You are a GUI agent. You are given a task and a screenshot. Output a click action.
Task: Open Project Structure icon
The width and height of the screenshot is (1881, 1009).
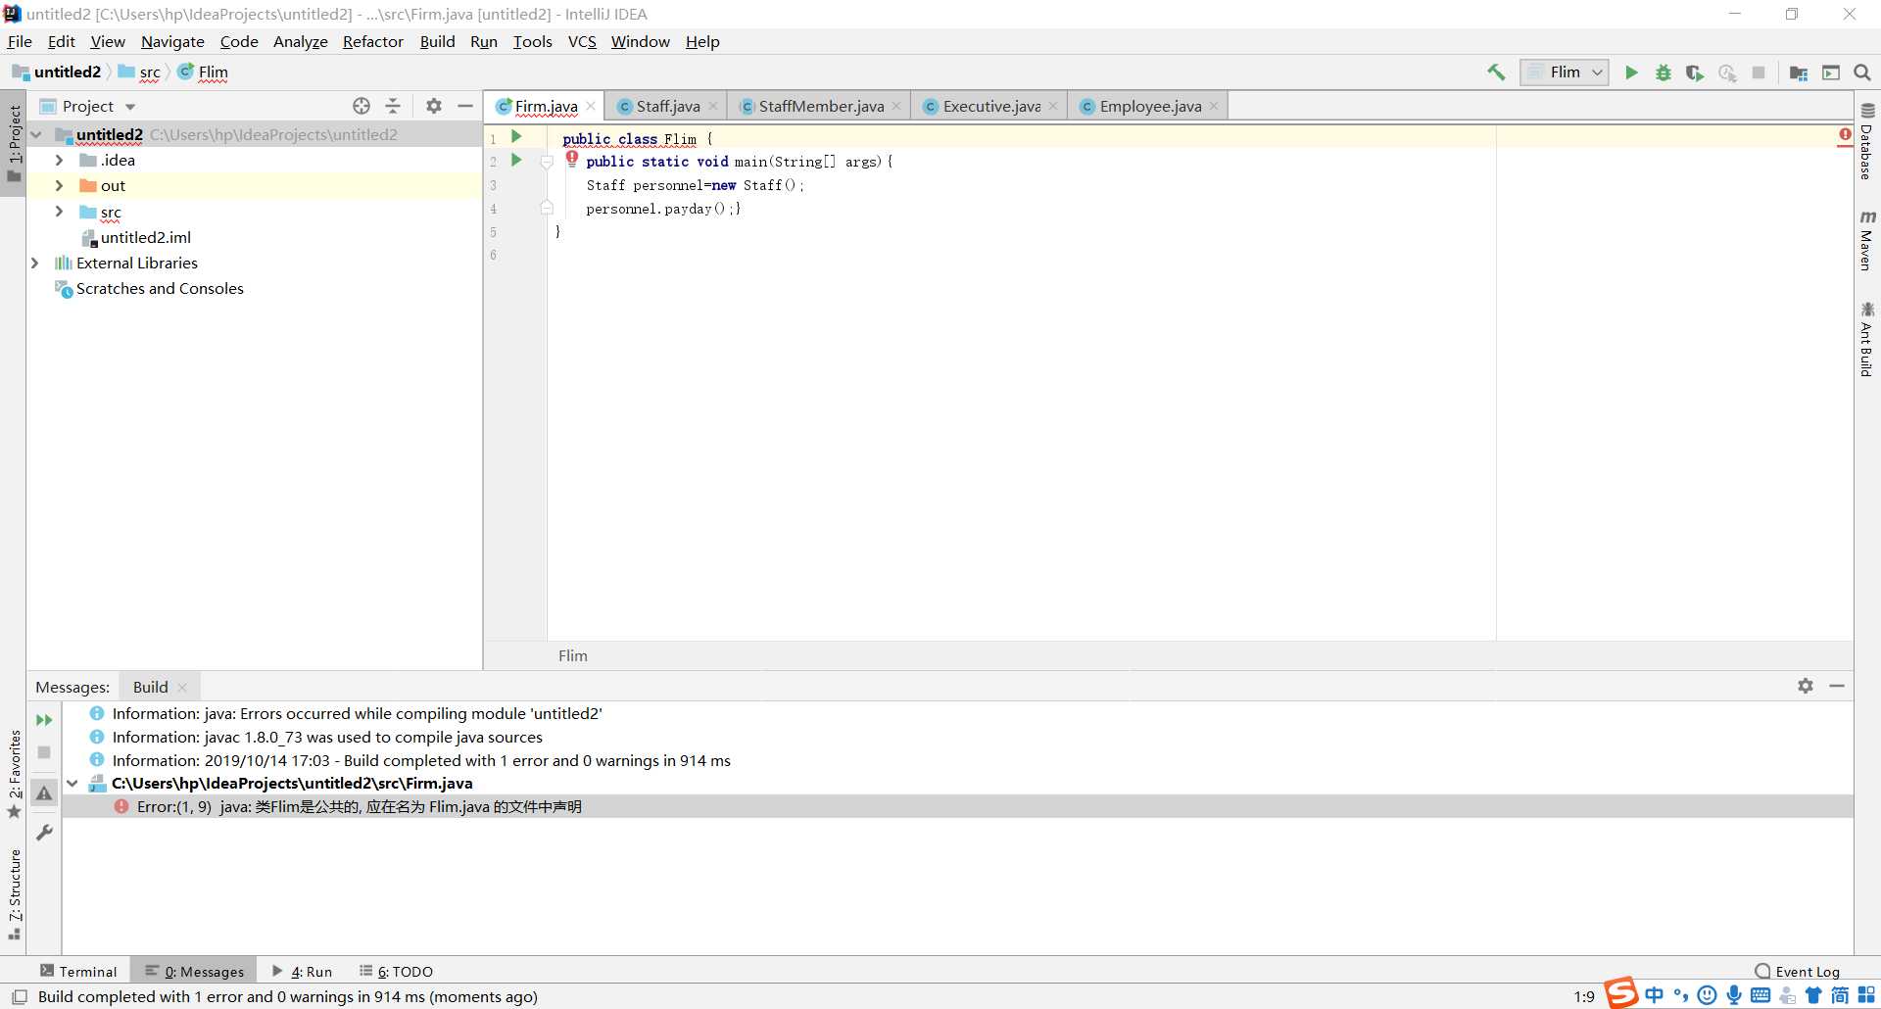tap(1798, 72)
